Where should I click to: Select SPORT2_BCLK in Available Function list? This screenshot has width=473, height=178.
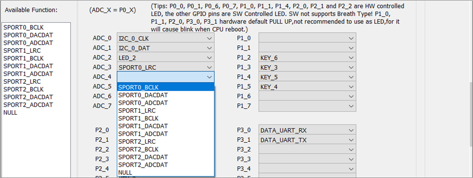tap(36, 89)
